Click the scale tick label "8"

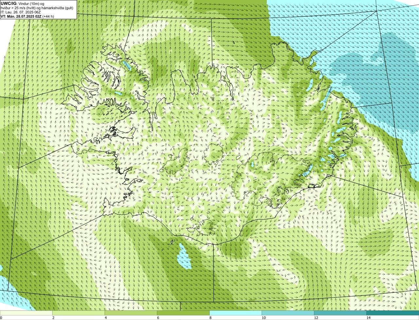(210, 318)
